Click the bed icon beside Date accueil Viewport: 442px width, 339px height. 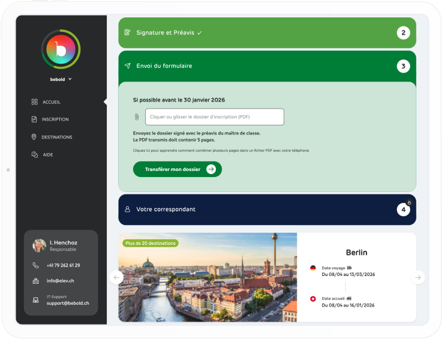pyautogui.click(x=348, y=298)
